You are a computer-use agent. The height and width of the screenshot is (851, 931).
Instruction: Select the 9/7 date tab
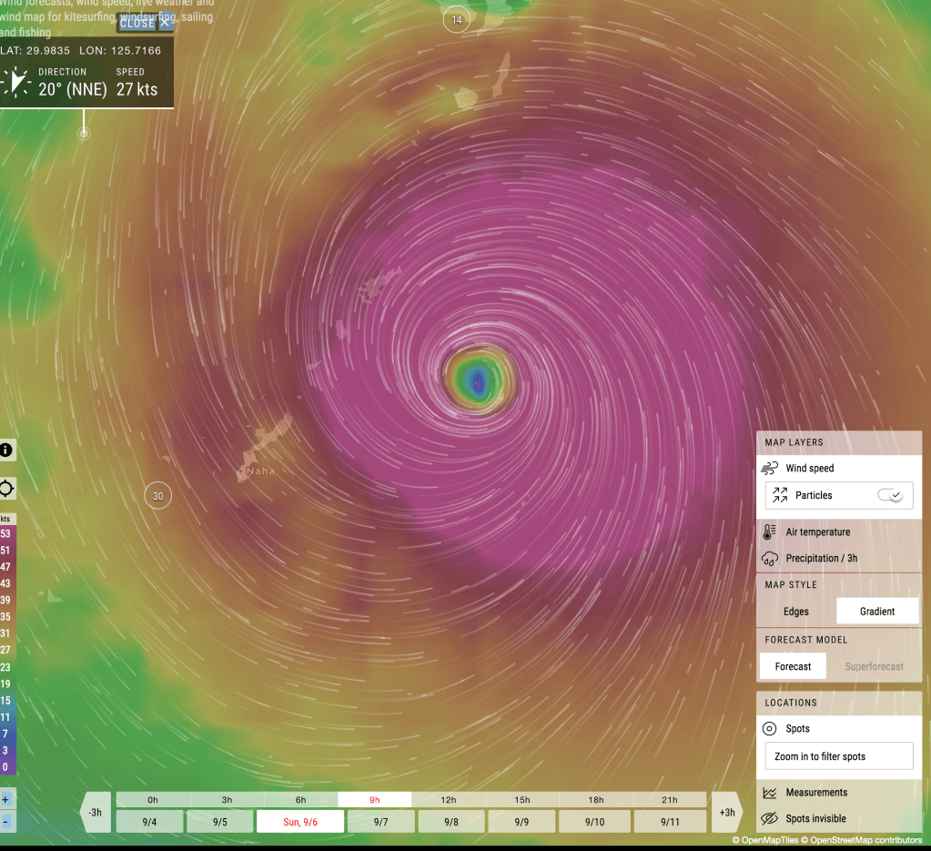coord(379,822)
